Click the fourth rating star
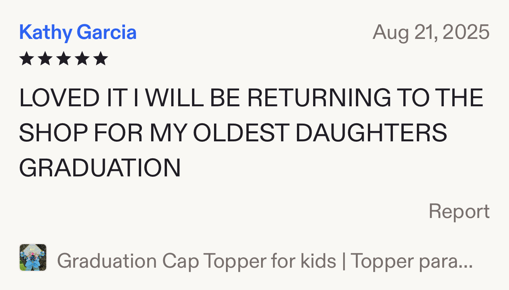This screenshot has height=290, width=509. pyautogui.click(x=82, y=59)
